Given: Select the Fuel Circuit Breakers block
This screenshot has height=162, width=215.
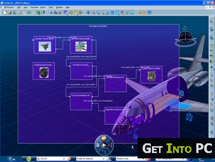Looking at the screenshot, I should (x=81, y=102).
